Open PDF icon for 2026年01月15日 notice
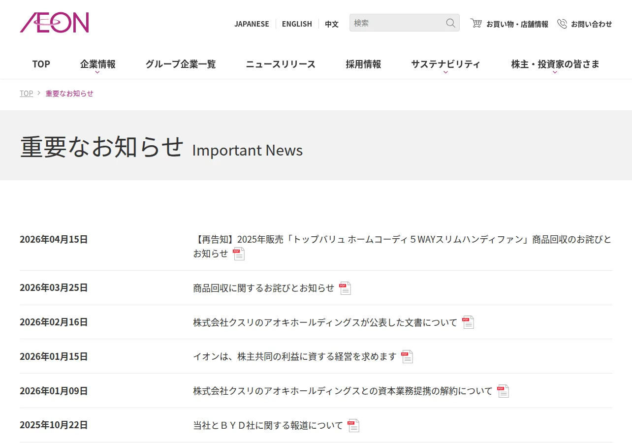The image size is (632, 443). point(407,356)
